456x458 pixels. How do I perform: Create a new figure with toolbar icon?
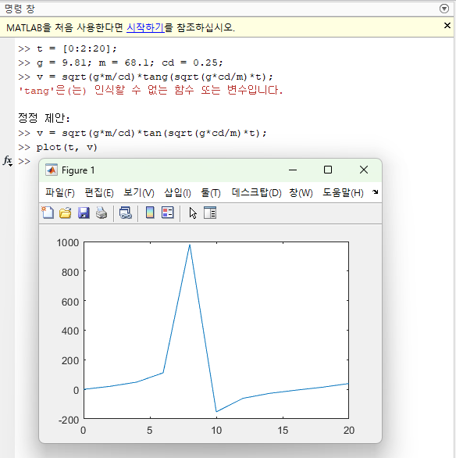(x=48, y=213)
